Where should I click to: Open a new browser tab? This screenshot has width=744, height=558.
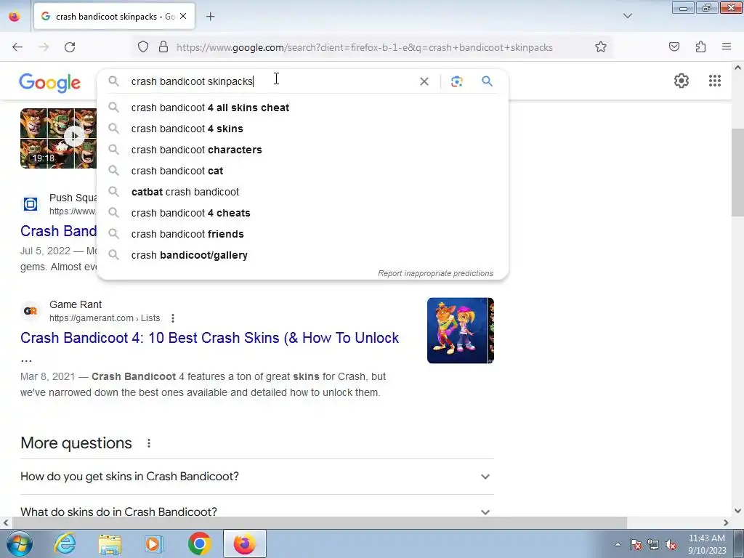point(210,17)
